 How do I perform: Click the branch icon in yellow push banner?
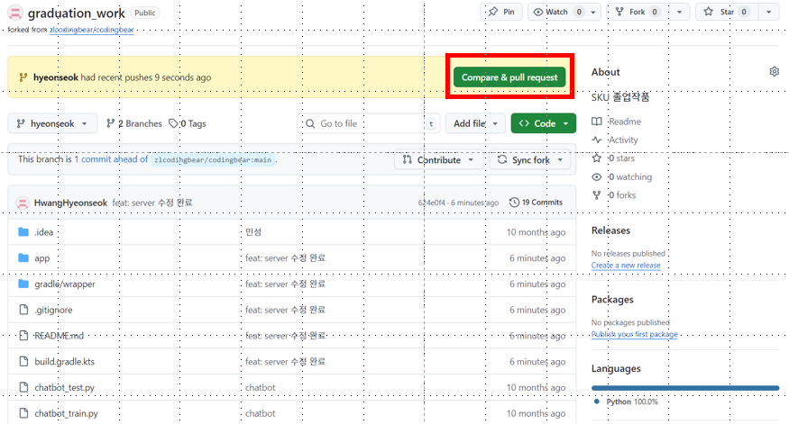click(23, 77)
